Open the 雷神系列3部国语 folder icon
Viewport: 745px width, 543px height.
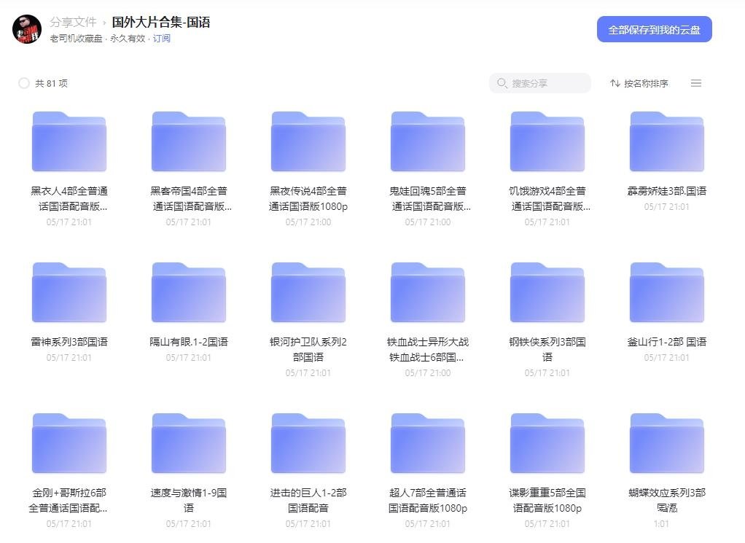(x=69, y=292)
